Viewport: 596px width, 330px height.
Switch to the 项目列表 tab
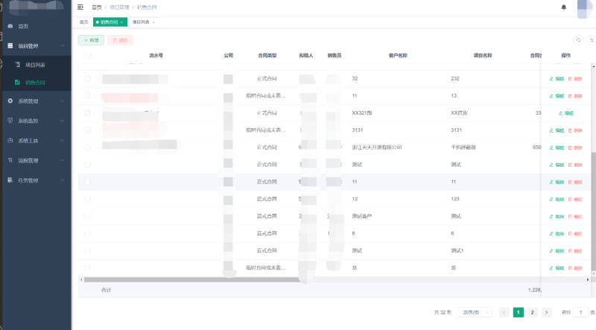(140, 22)
